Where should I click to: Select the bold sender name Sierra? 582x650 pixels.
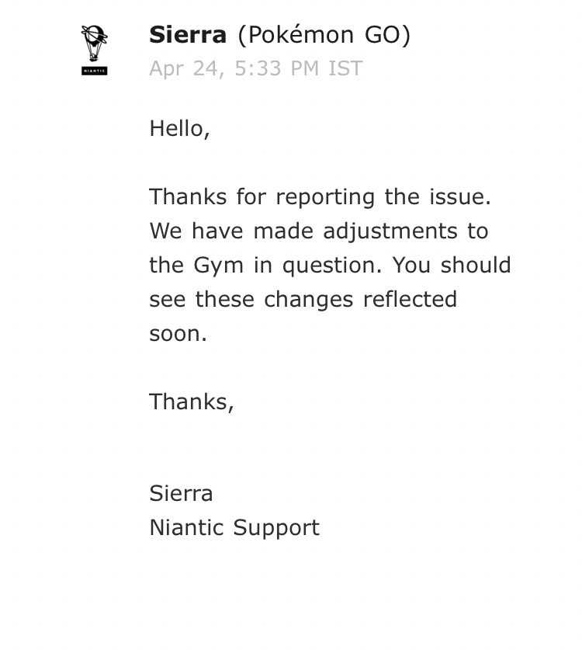coord(188,34)
